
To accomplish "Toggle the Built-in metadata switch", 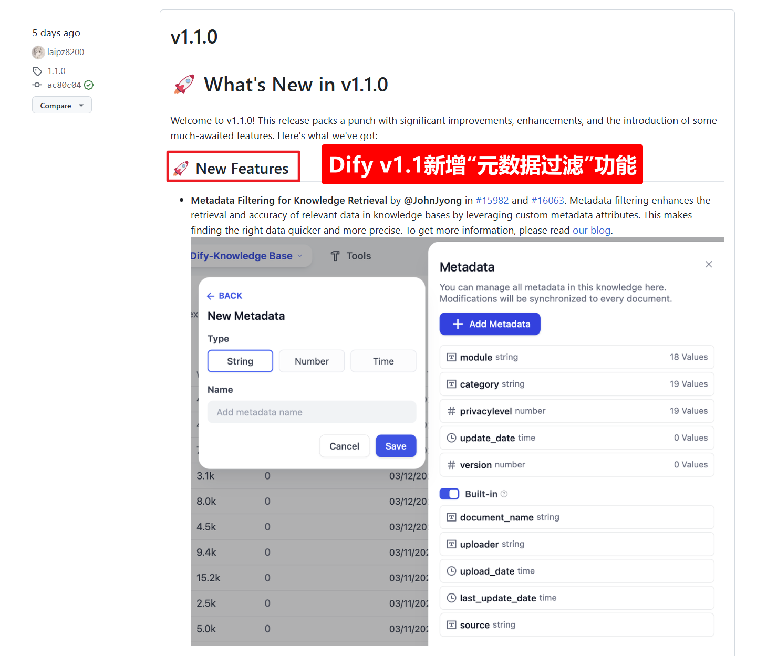I will pyautogui.click(x=449, y=494).
